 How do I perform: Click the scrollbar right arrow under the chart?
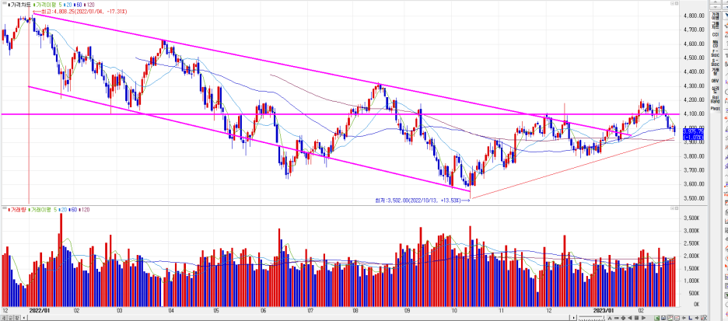574,318
